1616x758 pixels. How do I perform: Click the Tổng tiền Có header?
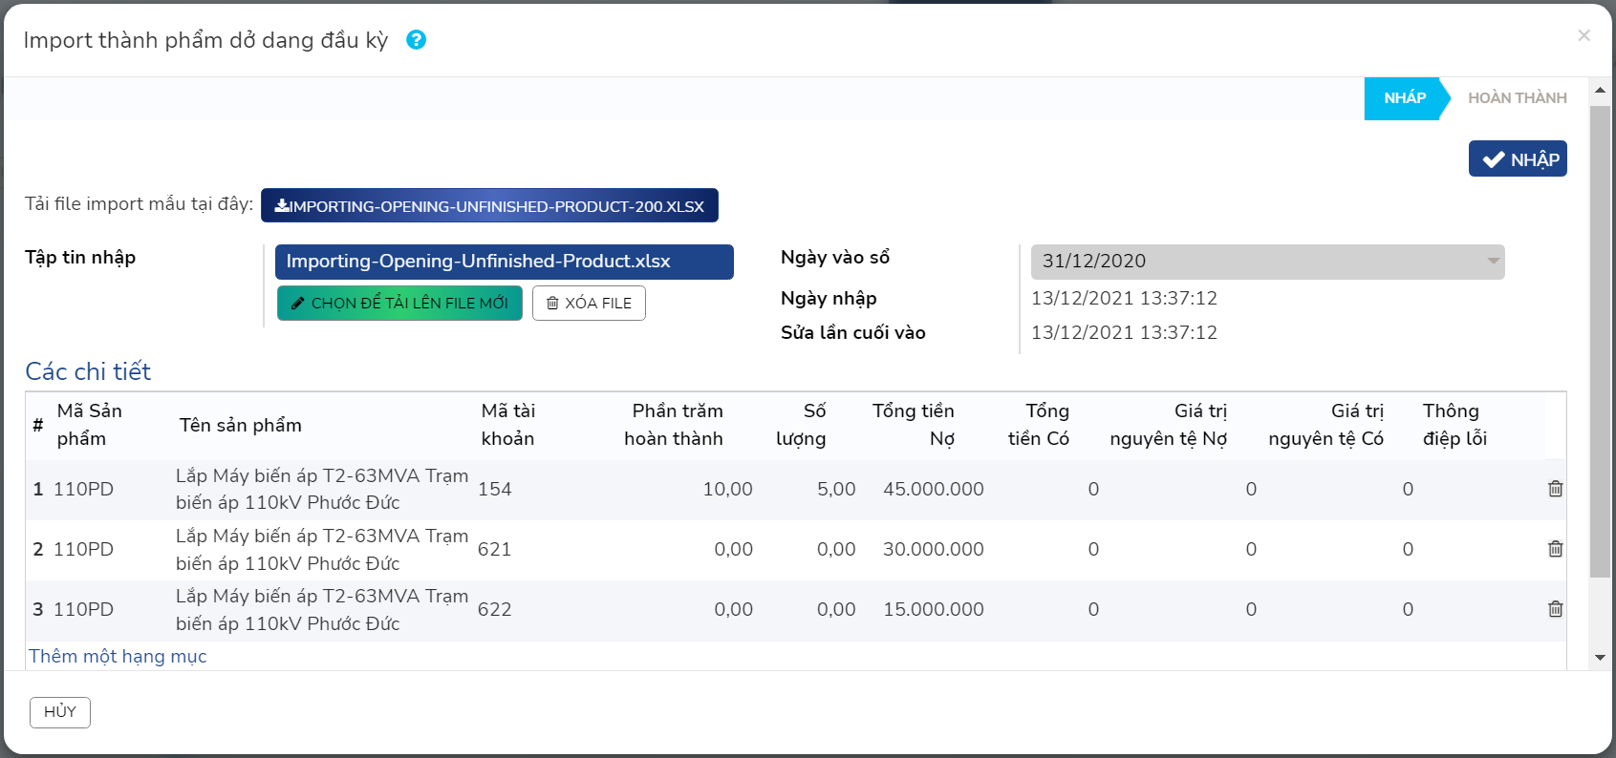point(1039,425)
